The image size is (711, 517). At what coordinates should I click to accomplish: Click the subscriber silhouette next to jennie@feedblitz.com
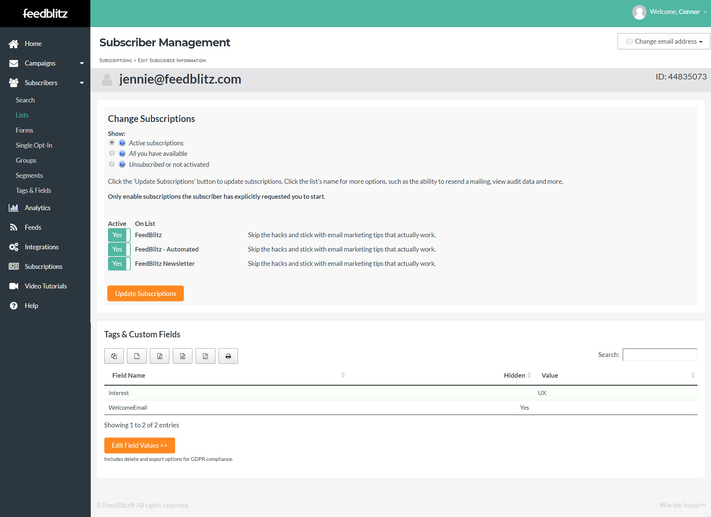coord(107,79)
